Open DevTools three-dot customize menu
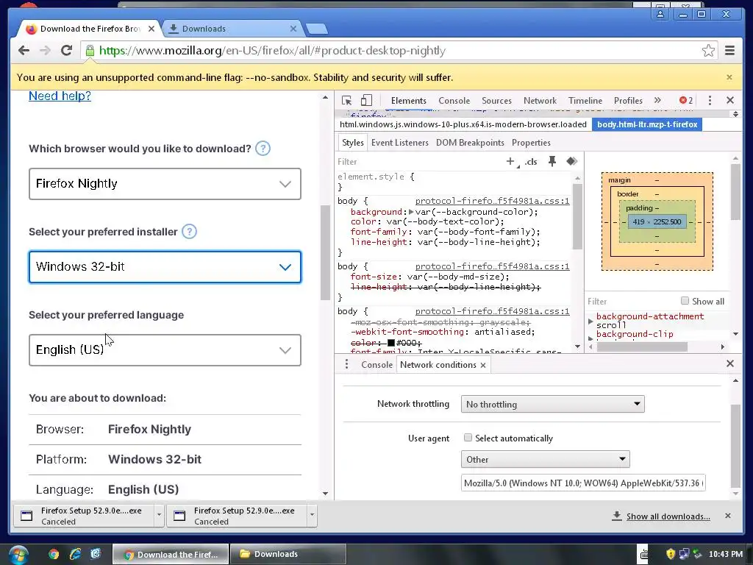 point(710,100)
